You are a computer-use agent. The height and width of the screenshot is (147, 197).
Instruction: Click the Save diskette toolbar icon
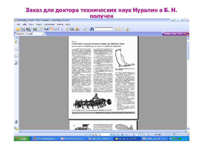pyautogui.click(x=23, y=29)
